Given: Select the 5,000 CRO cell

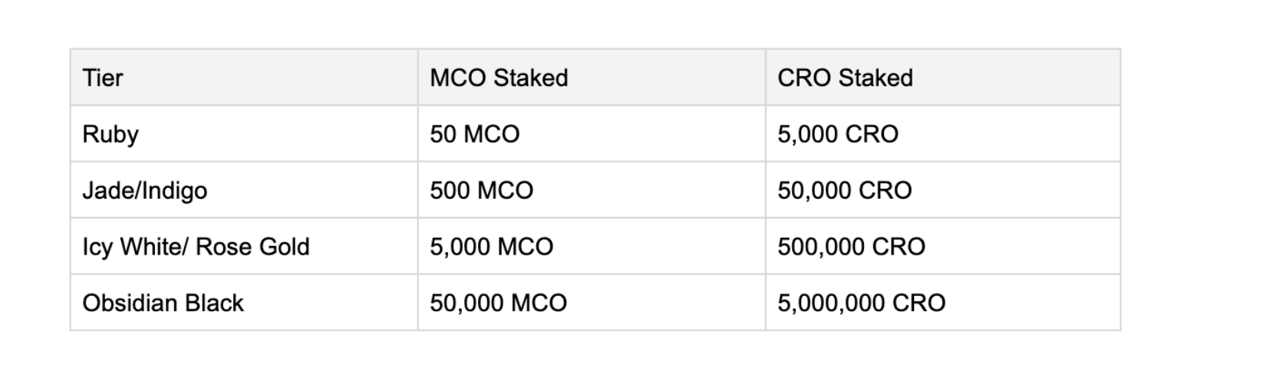Looking at the screenshot, I should point(943,133).
